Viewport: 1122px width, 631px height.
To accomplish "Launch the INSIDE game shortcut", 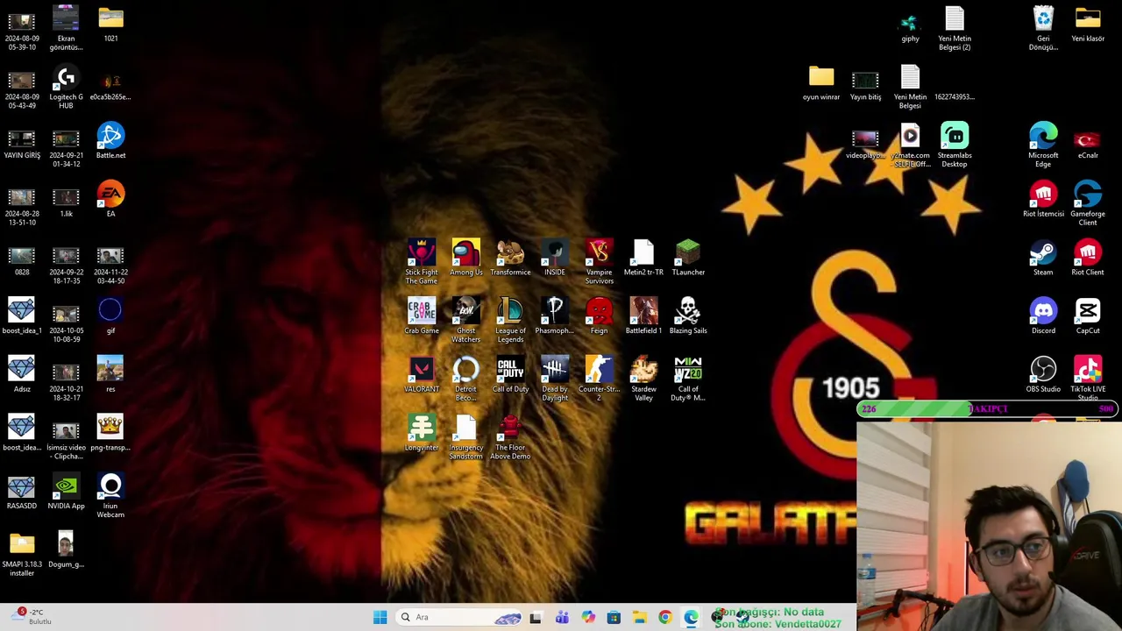I will [555, 258].
